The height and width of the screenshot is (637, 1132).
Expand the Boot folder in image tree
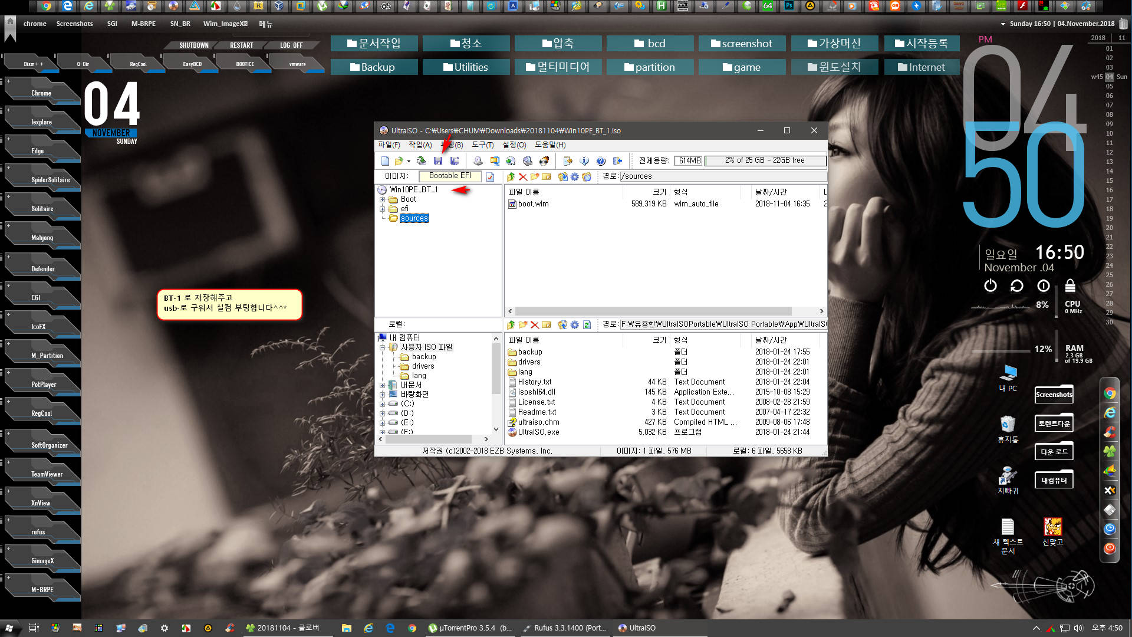382,199
